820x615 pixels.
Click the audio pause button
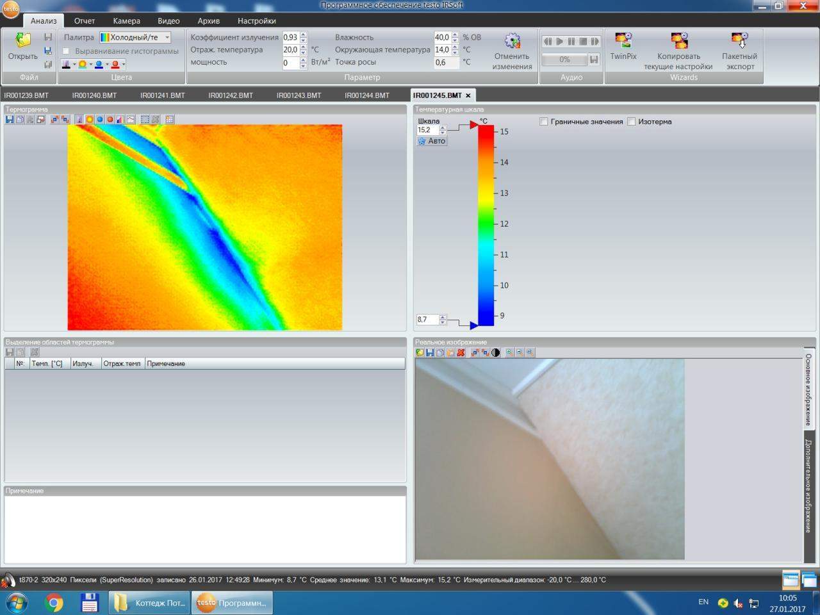point(571,41)
